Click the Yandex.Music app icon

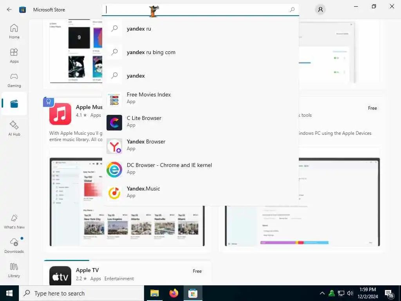tap(114, 193)
